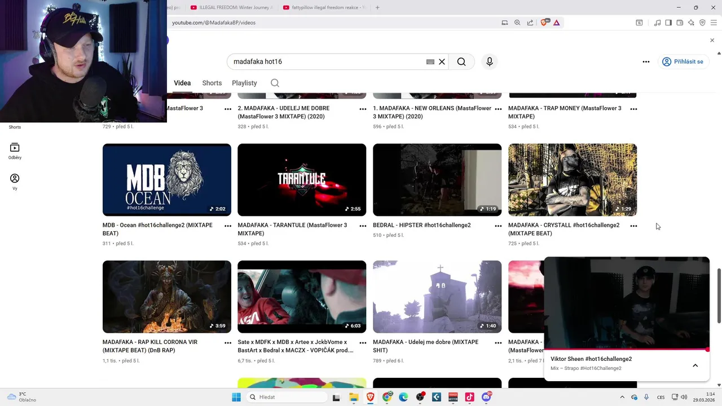Open OBS Studio from the taskbar
Viewport: 722px width, 406px height.
420,397
